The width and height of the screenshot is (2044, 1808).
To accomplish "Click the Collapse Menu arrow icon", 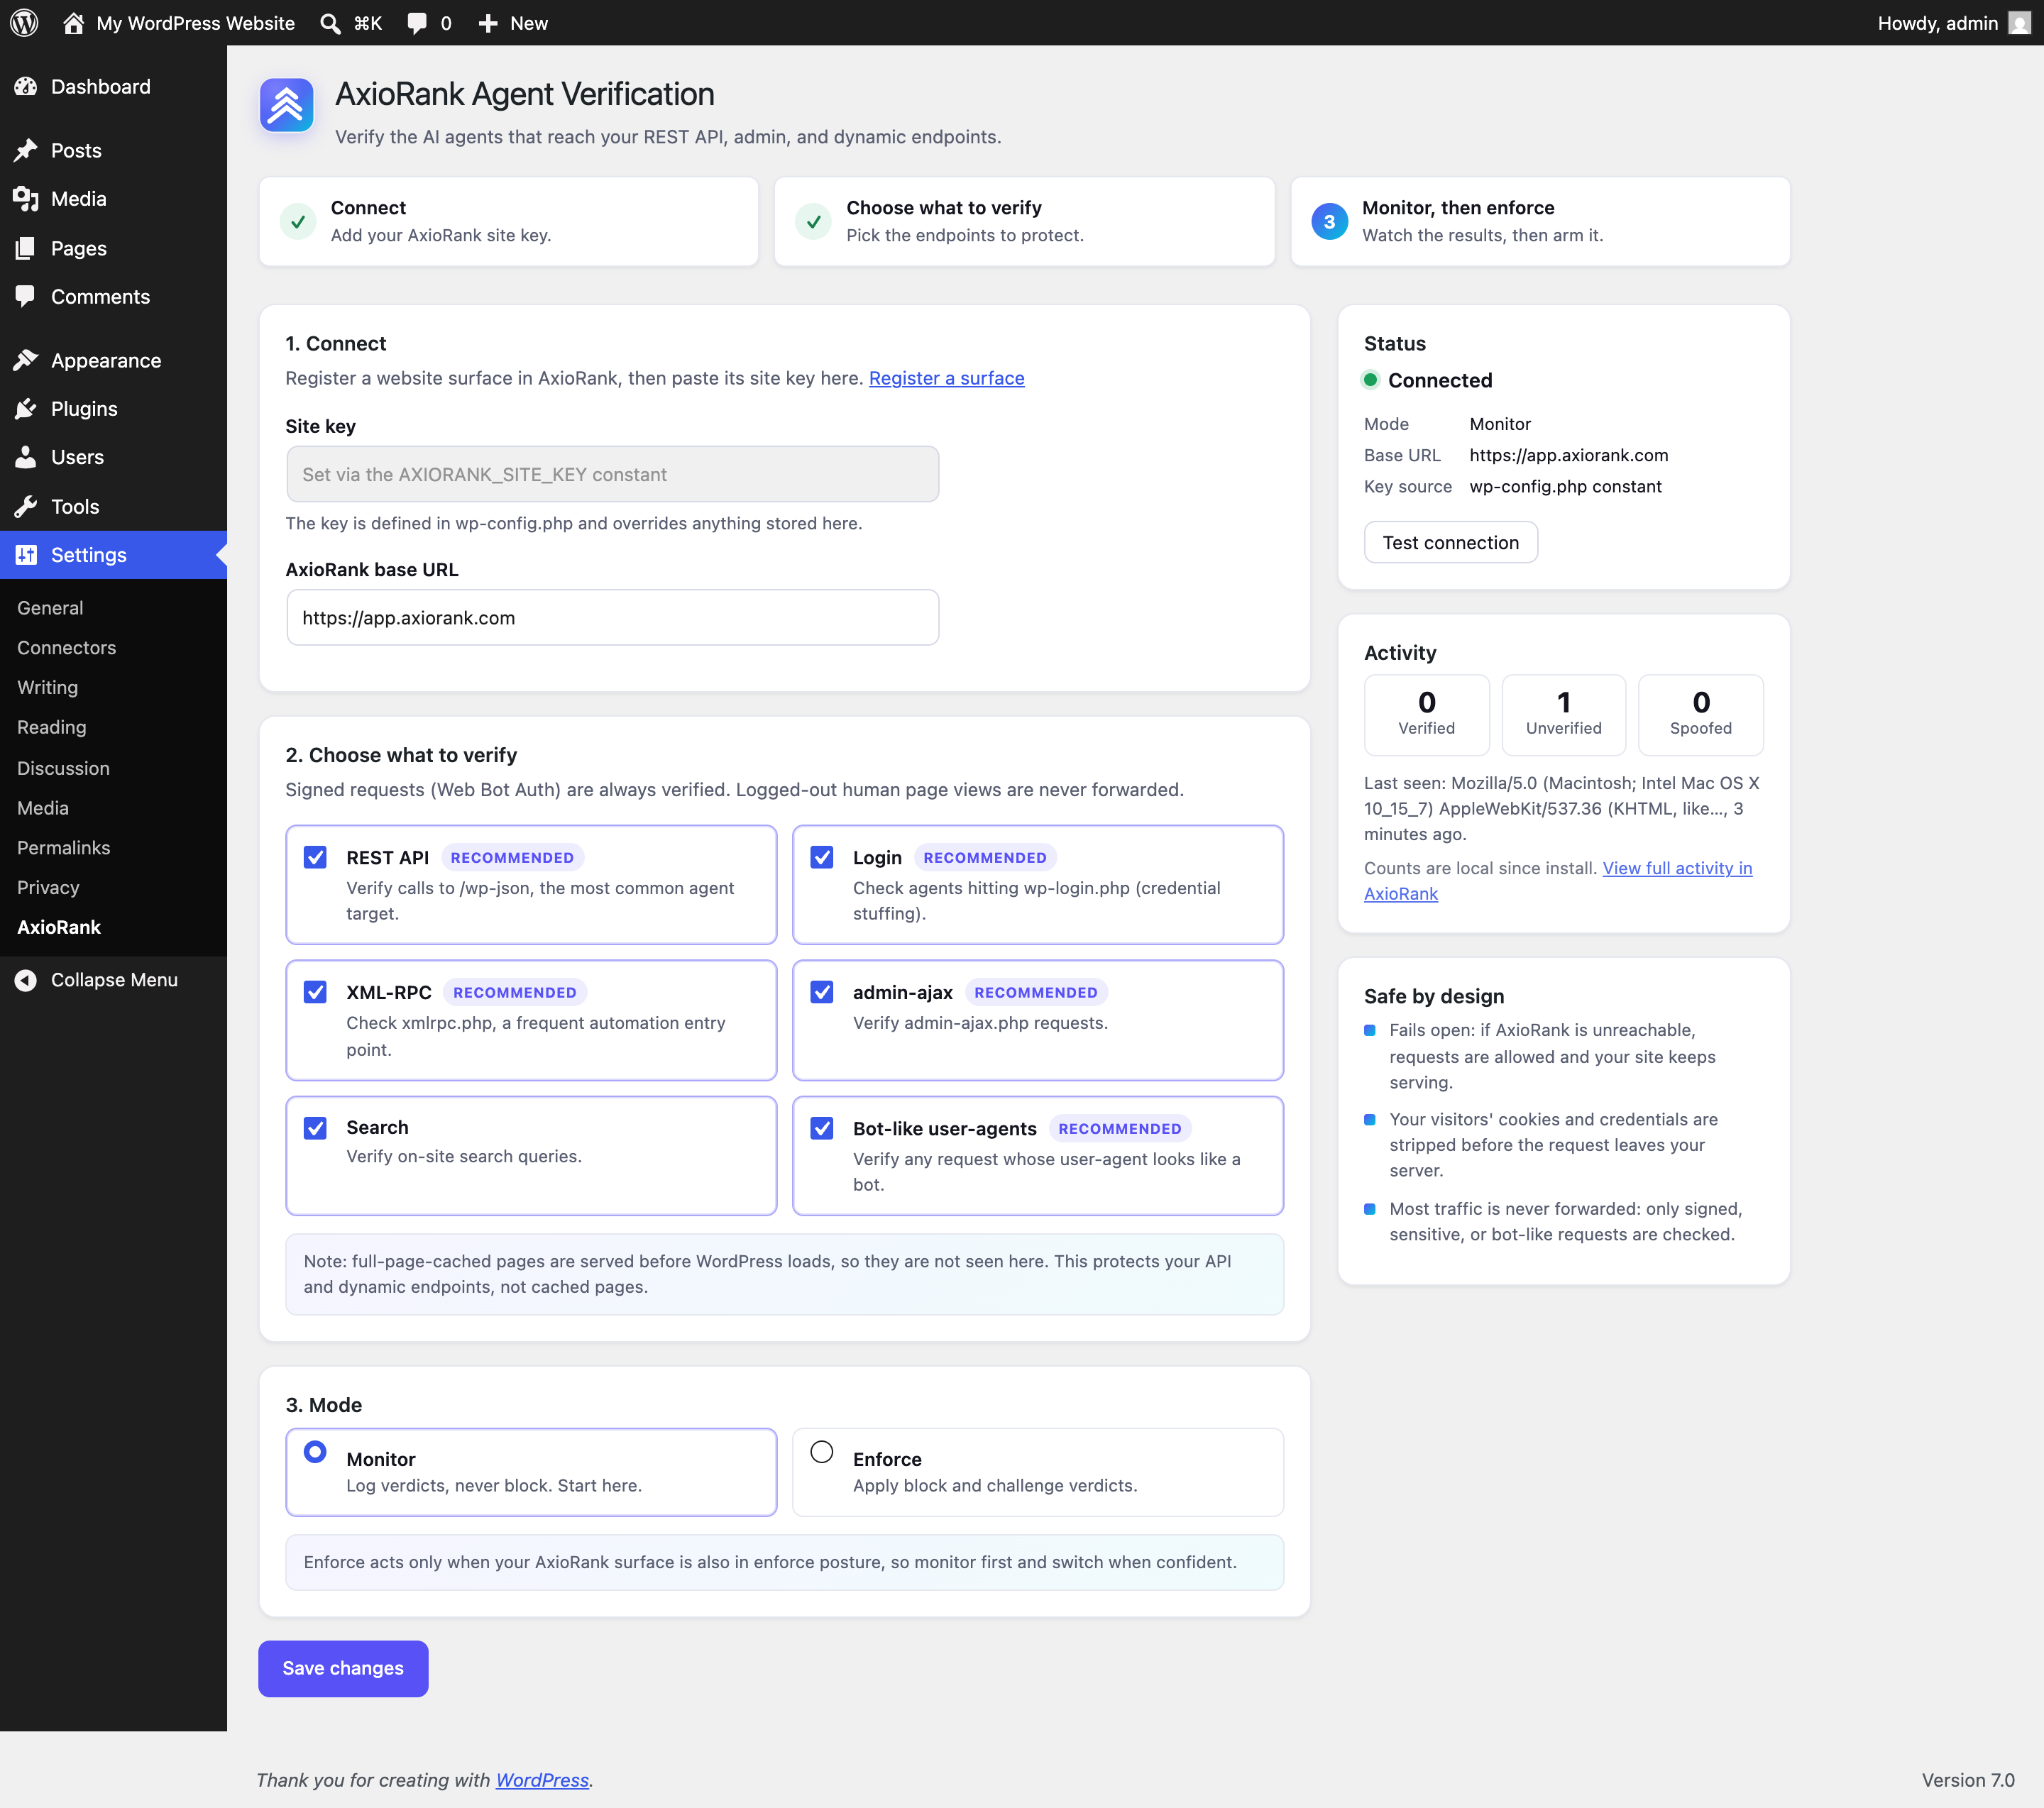I will (26, 980).
